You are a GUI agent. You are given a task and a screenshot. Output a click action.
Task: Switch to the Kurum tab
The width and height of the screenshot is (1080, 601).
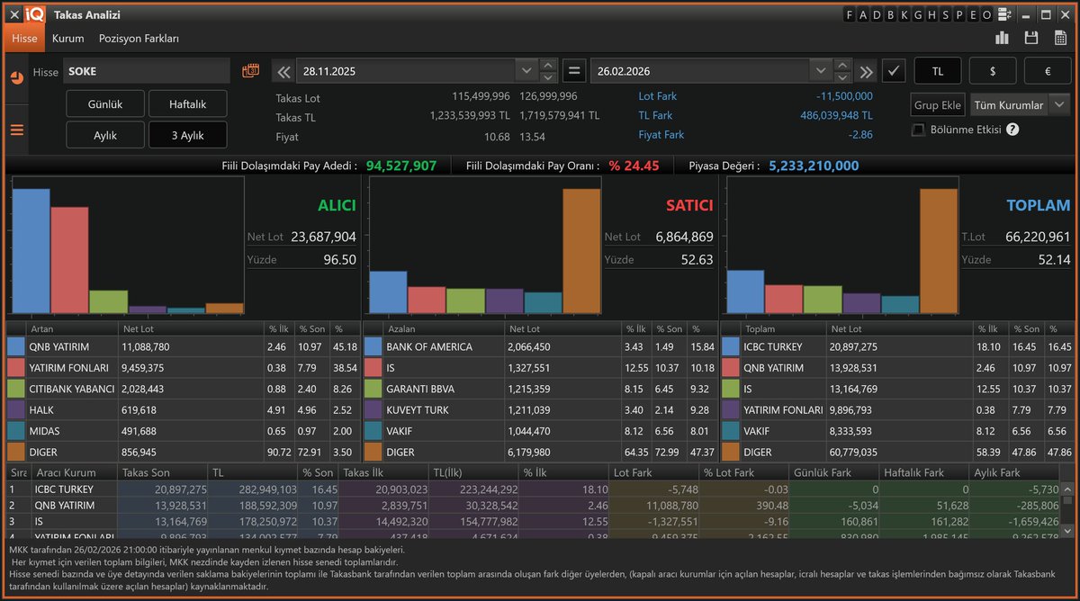click(68, 39)
